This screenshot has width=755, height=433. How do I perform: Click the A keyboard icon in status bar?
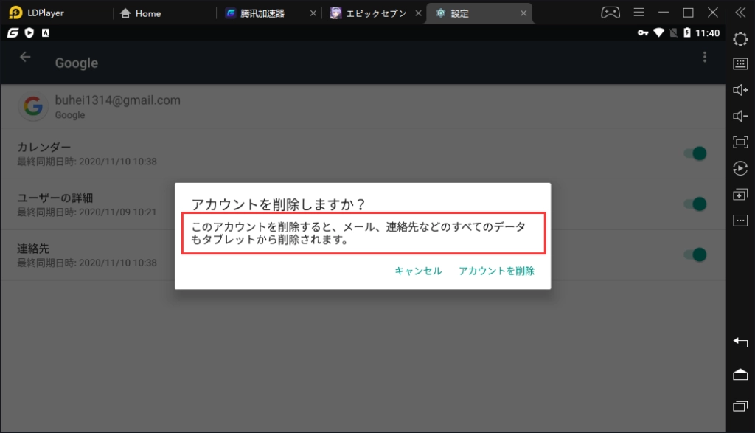[45, 32]
